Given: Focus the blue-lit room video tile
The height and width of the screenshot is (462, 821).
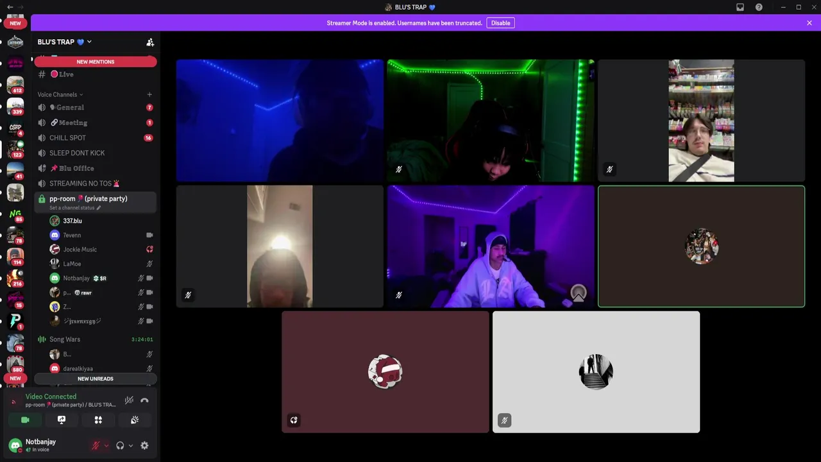Looking at the screenshot, I should pyautogui.click(x=280, y=121).
